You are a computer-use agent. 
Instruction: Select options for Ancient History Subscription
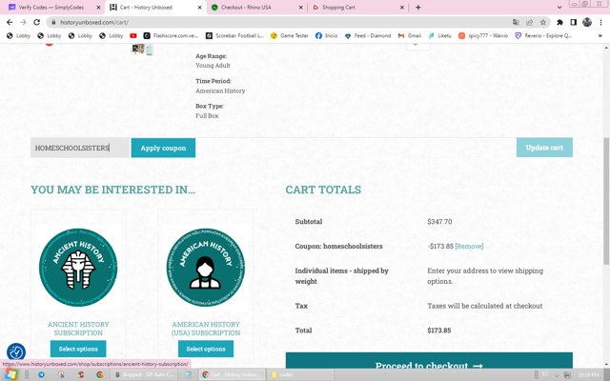(78, 349)
